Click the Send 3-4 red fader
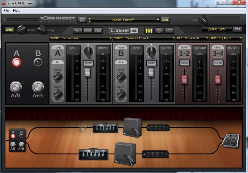This screenshot has height=173, width=248. pyautogui.click(x=218, y=79)
